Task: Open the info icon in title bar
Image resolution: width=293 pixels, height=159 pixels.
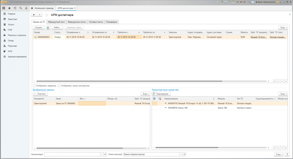Action: coord(278,2)
